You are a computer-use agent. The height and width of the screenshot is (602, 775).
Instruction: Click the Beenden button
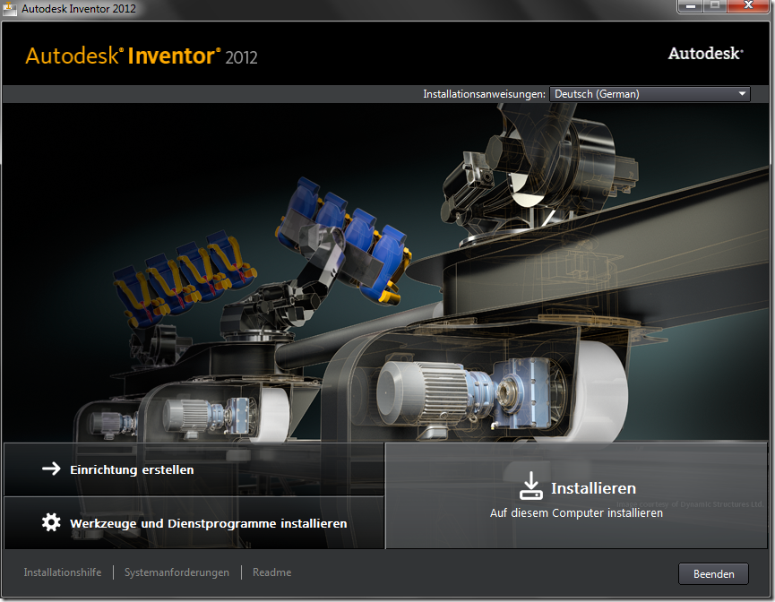coord(713,574)
